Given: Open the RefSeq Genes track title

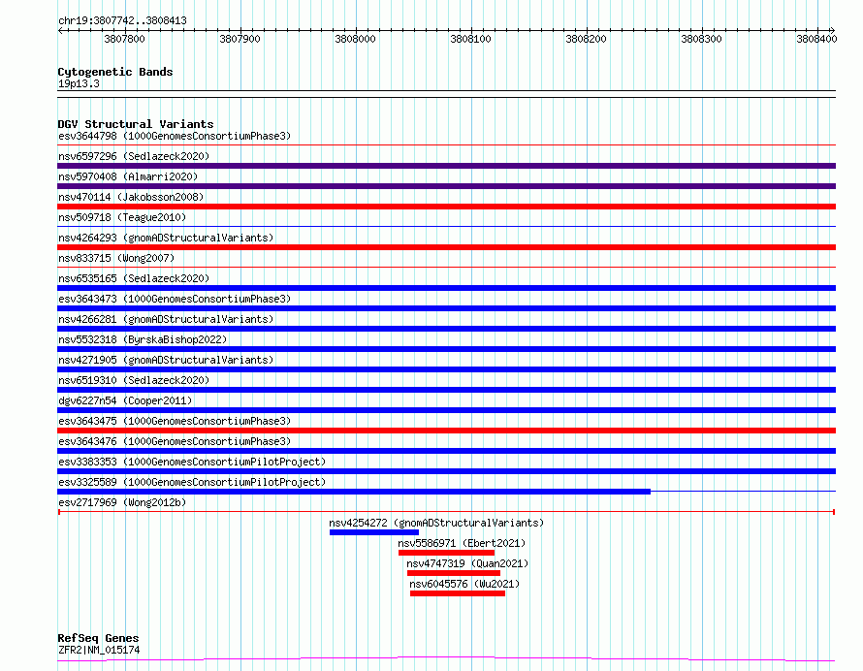Looking at the screenshot, I should coord(98,638).
